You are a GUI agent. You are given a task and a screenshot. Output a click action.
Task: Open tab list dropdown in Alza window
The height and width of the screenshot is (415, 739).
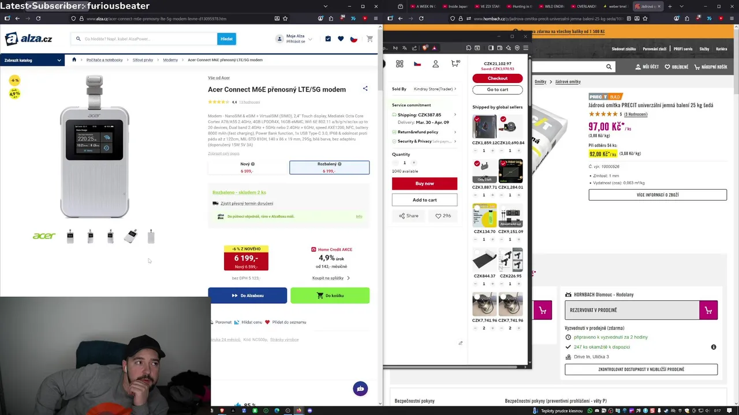click(x=326, y=6)
